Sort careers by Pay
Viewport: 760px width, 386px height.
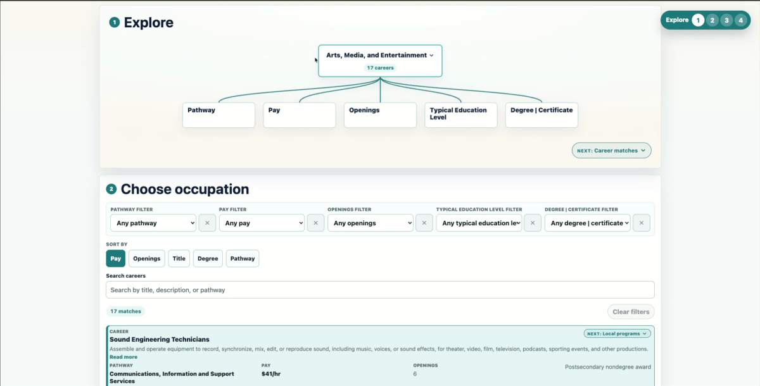click(x=116, y=258)
